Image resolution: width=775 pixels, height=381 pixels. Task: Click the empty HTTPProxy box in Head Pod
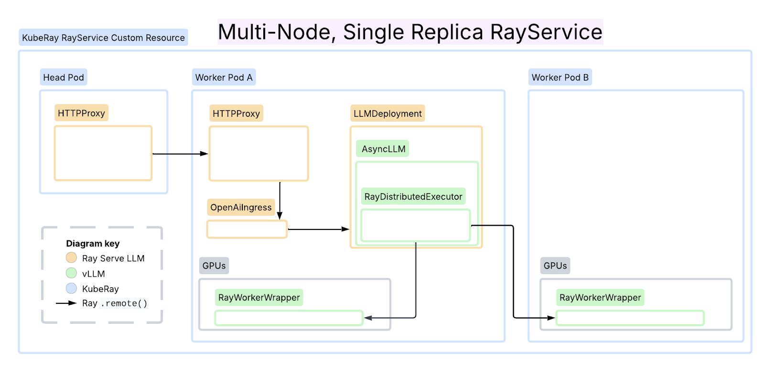(103, 154)
